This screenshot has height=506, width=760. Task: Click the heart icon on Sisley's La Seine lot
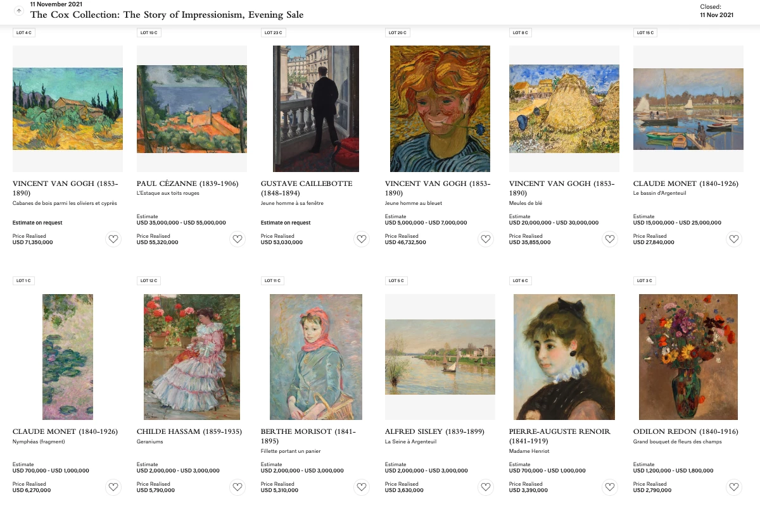pos(486,487)
